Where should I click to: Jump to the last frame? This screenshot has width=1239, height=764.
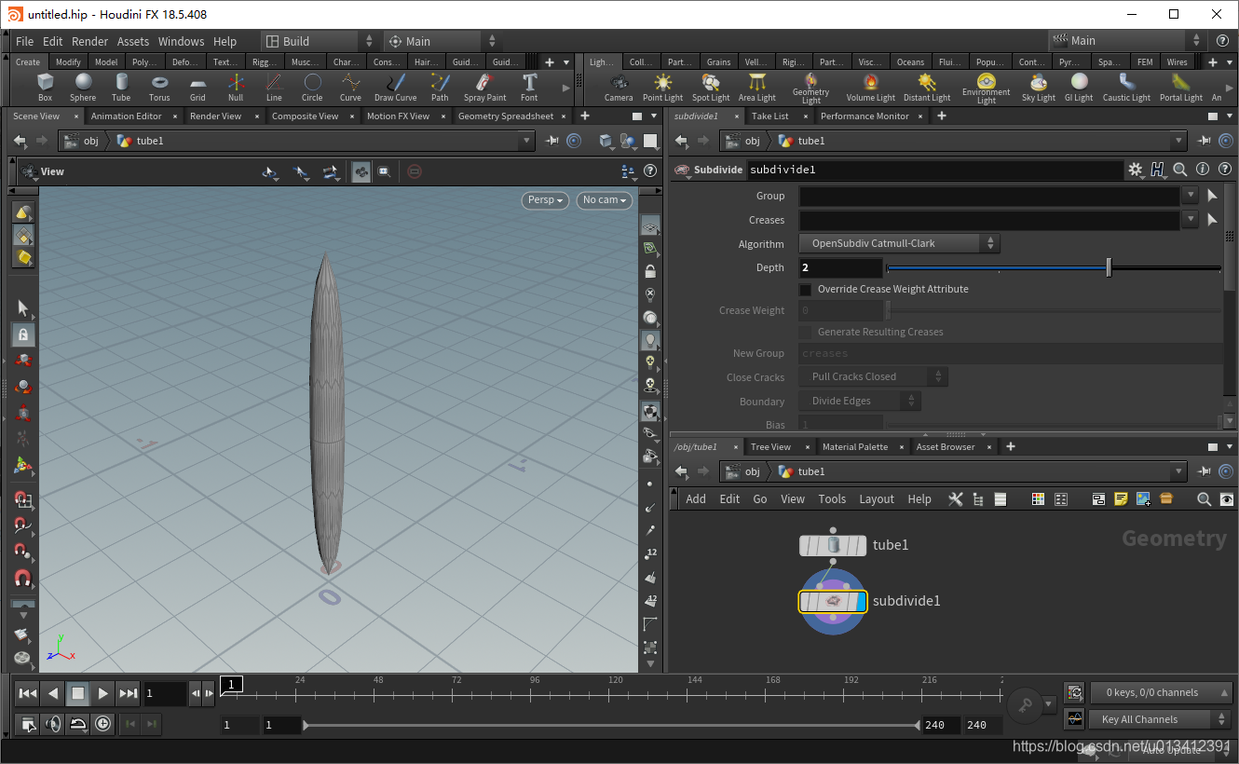tap(129, 693)
